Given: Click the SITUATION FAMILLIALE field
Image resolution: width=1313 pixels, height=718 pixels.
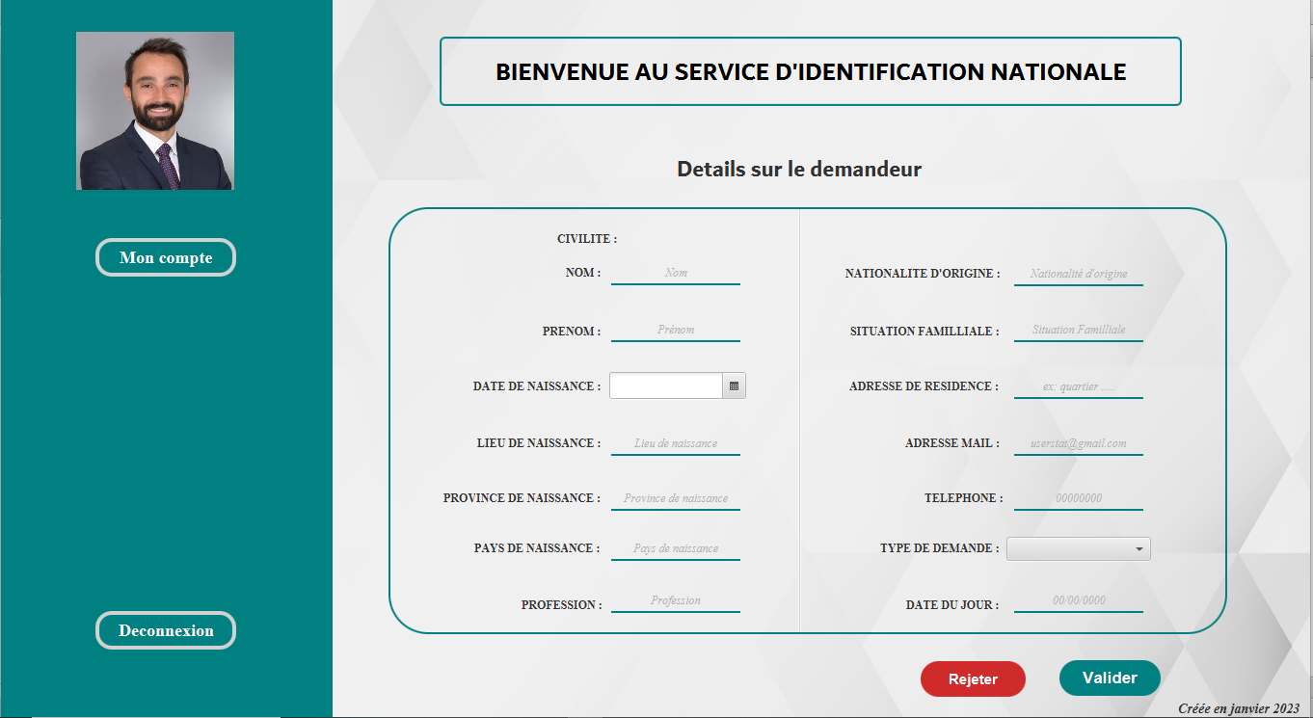Looking at the screenshot, I should point(1078,329).
